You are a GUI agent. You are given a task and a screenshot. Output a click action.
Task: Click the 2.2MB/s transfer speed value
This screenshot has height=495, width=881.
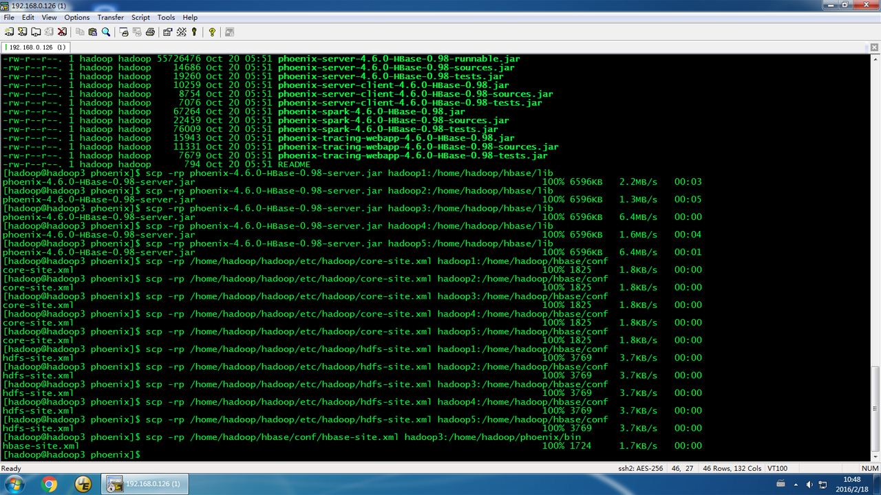click(x=638, y=182)
